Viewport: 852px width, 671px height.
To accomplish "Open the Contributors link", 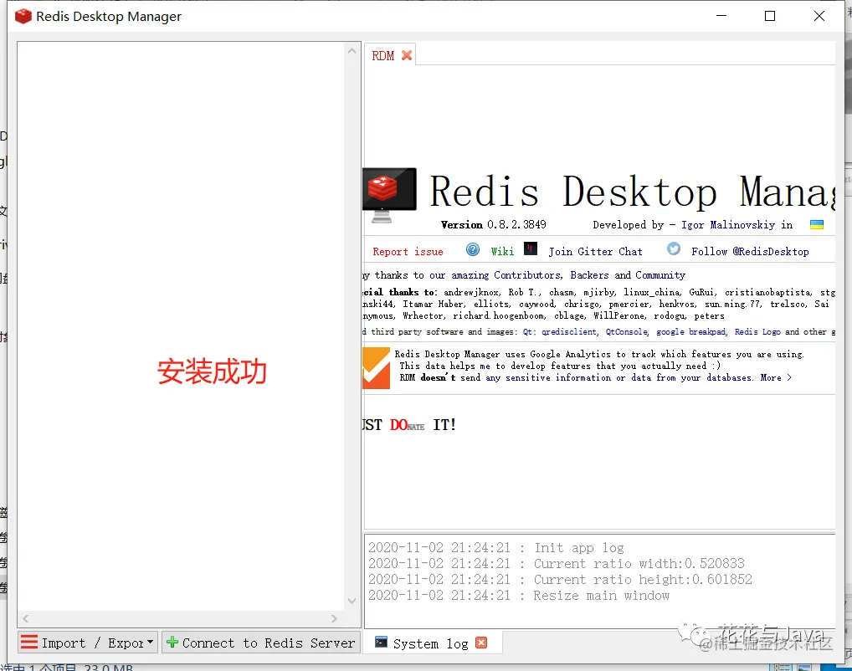I will [x=527, y=275].
